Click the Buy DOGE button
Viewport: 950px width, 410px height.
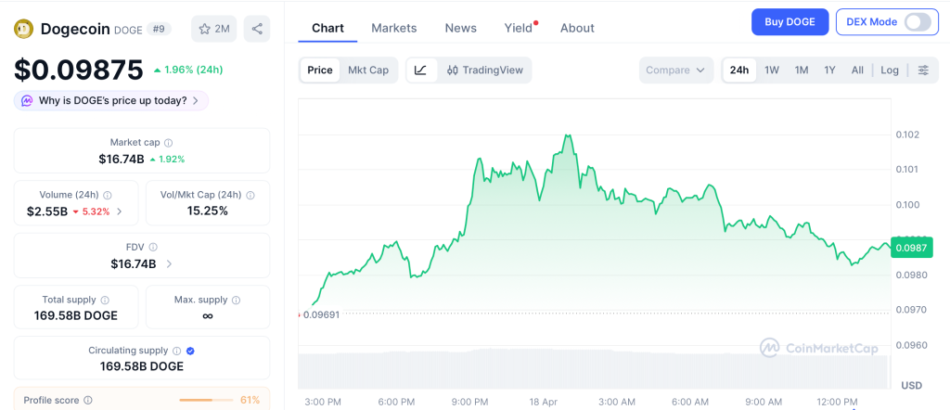[790, 21]
